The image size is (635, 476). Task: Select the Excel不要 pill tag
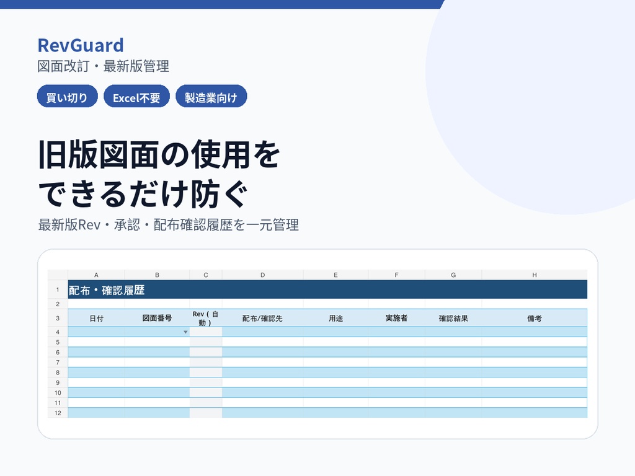click(136, 96)
